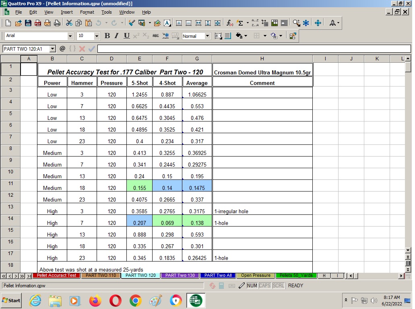Select blue cell with value 0.207
Image resolution: width=415 pixels, height=309 pixels.
(x=140, y=220)
